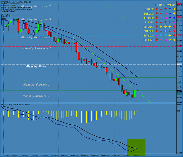Click the EURGBP D1 magenta diagonal arrow

point(165,18)
